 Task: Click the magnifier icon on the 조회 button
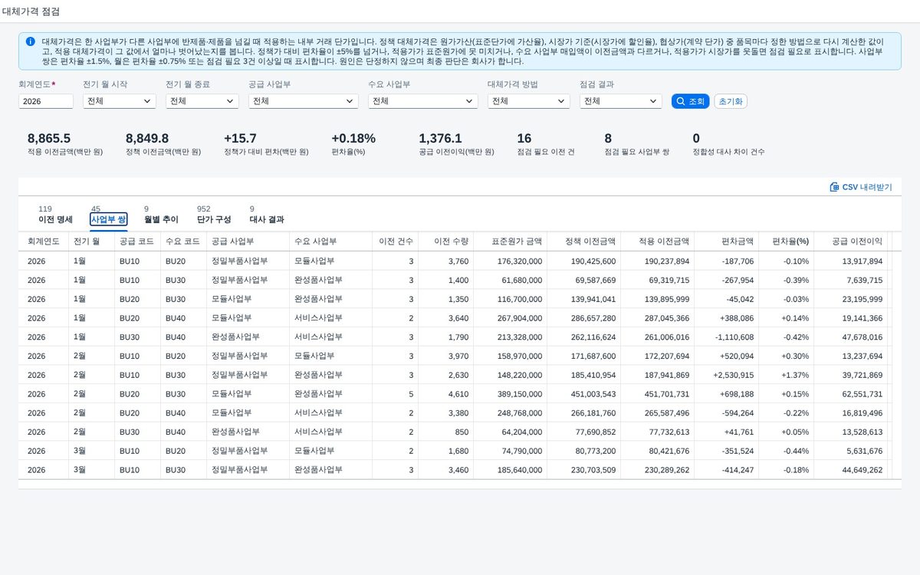coord(680,101)
